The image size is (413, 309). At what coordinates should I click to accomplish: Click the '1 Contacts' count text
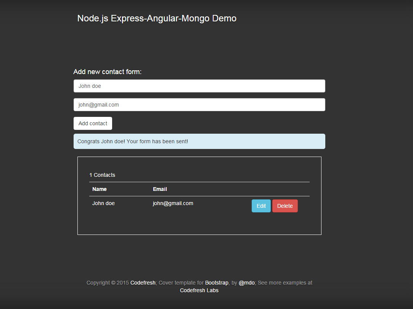coord(102,175)
